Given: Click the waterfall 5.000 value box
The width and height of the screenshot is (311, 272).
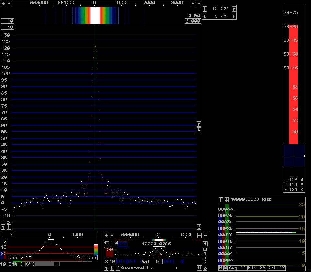Looking at the screenshot, I should (x=192, y=21).
